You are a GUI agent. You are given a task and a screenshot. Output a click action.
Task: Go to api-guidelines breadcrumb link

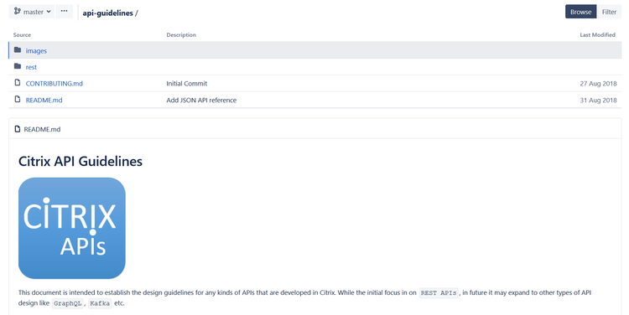pyautogui.click(x=107, y=13)
